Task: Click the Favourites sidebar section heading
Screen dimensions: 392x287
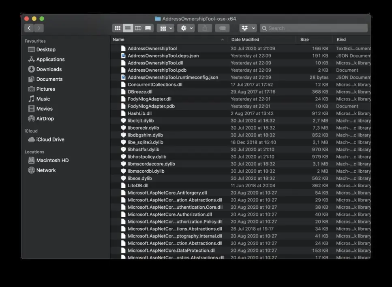Action: (35, 41)
